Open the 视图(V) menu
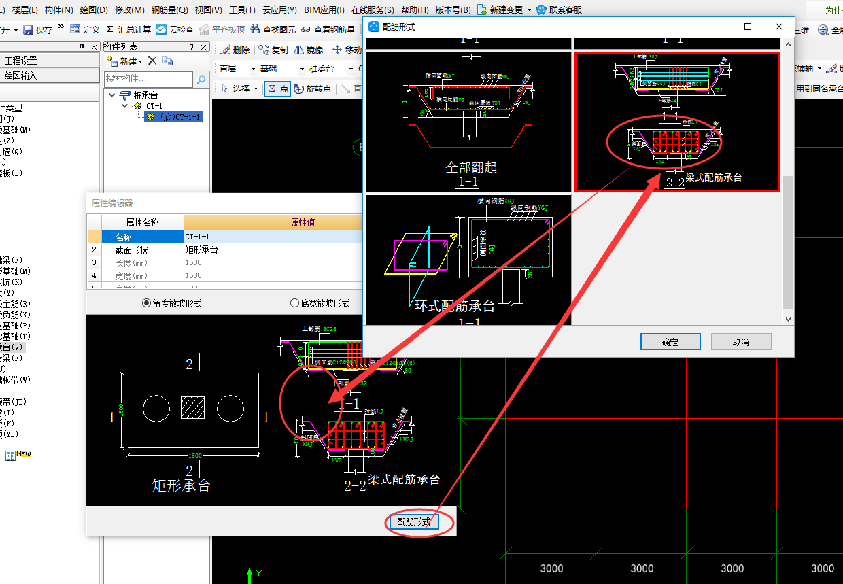 (207, 10)
